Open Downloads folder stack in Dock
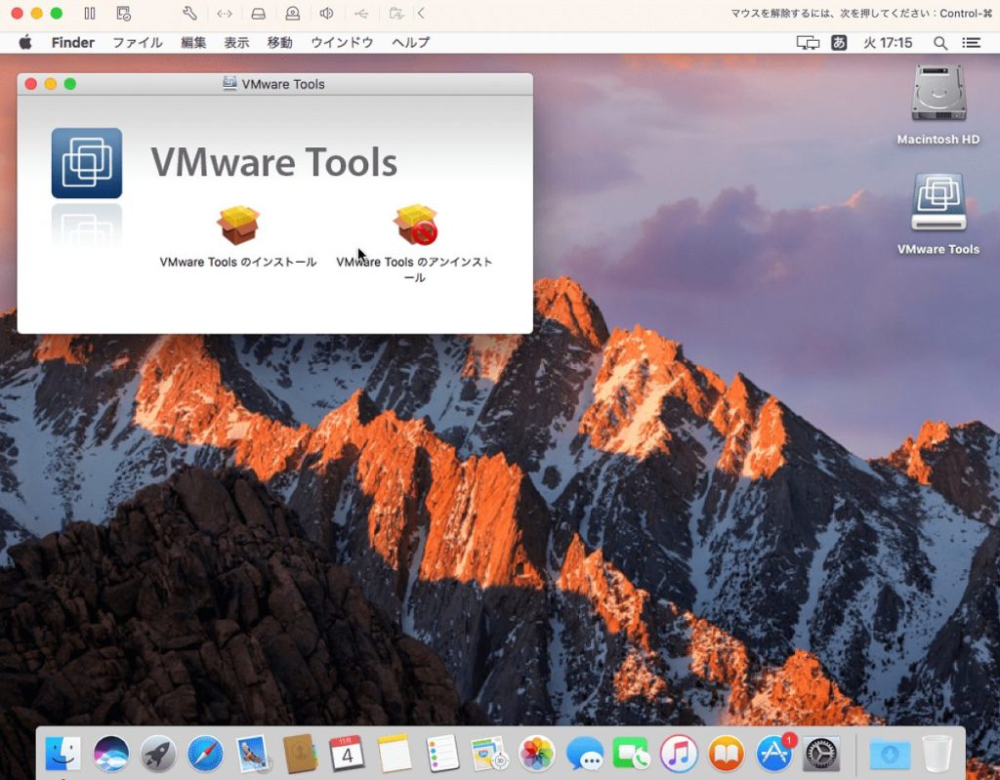 click(891, 754)
